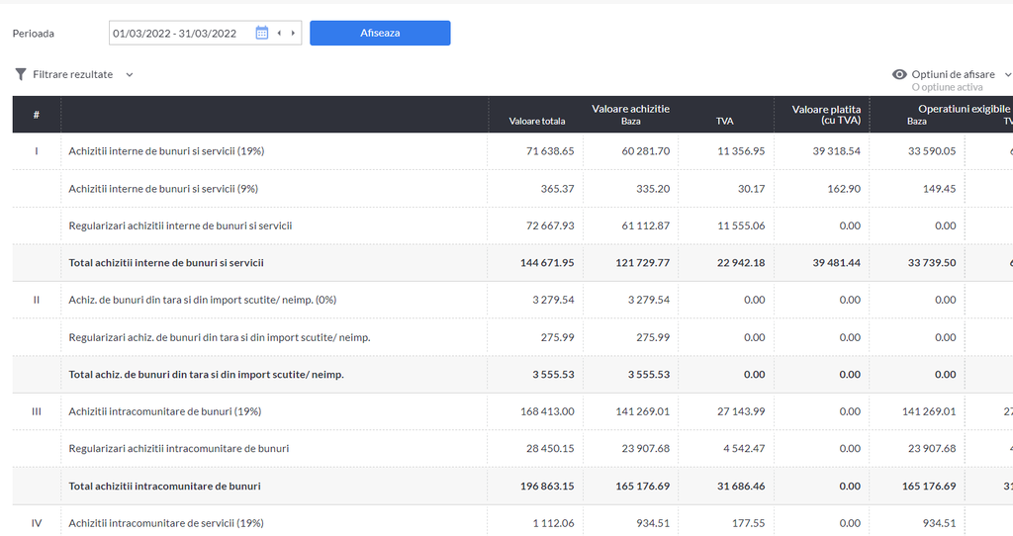
Task: Click value 162.90
Action: click(844, 189)
